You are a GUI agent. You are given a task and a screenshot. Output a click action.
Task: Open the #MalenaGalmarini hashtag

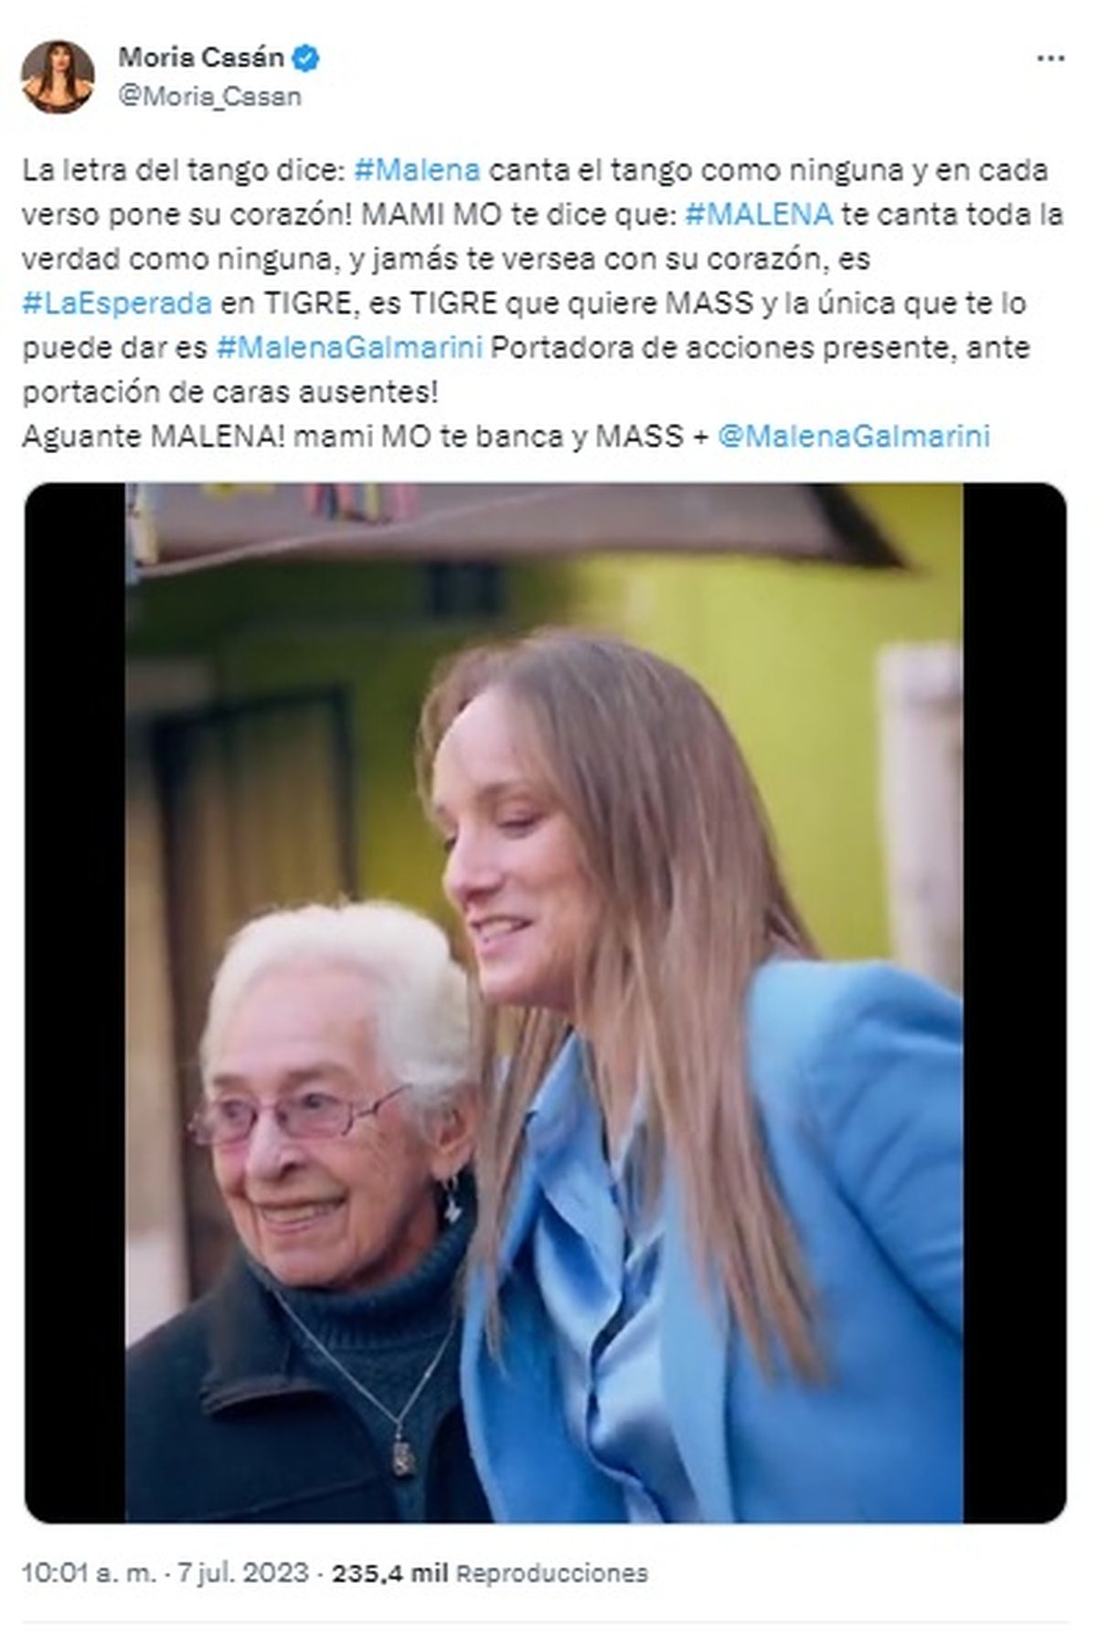tap(349, 347)
